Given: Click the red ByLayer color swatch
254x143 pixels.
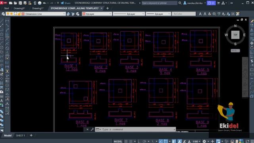Looking at the screenshot, I should (x=84, y=14).
